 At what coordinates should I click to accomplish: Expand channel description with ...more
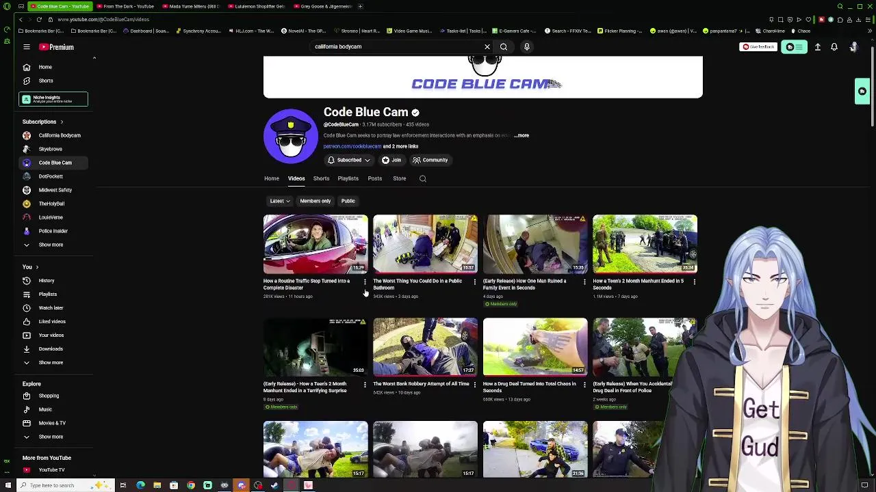click(x=521, y=135)
